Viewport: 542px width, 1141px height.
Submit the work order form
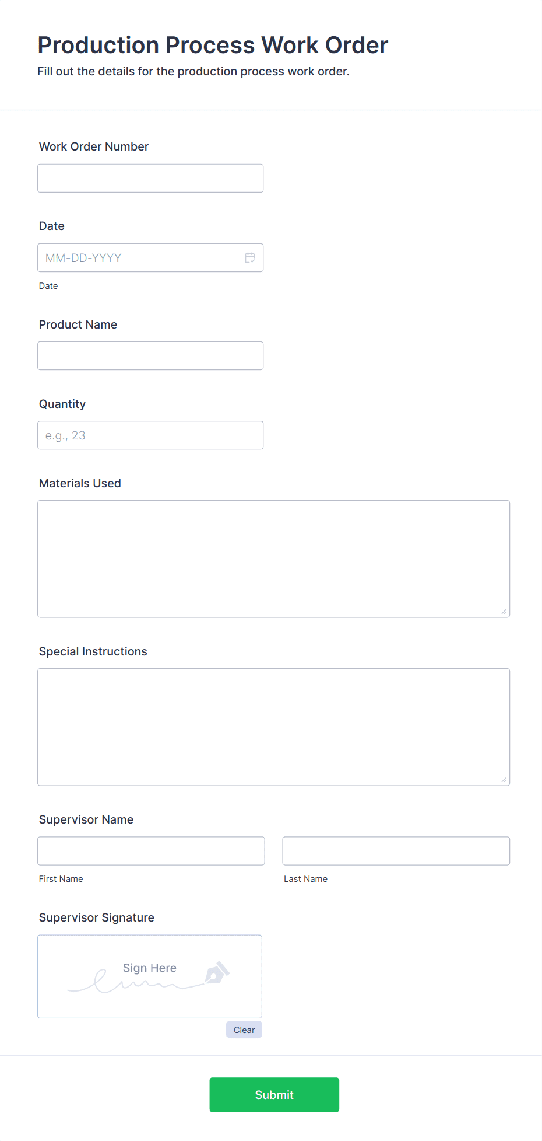tap(274, 1094)
